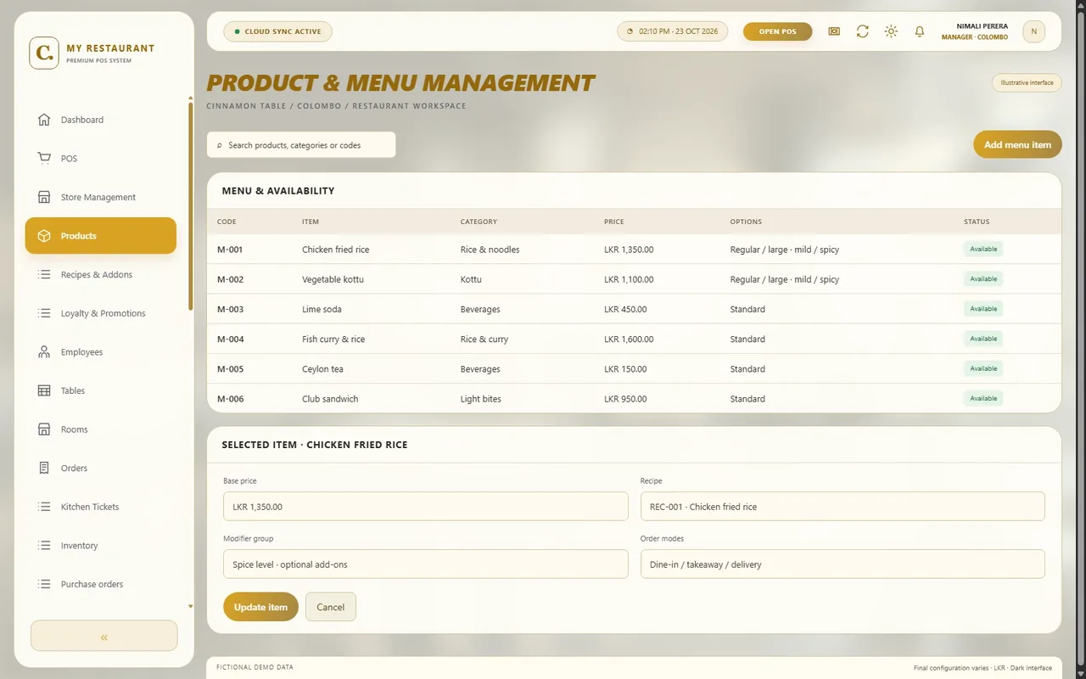Select the Lime soda item
This screenshot has height=679, width=1086.
[322, 309]
